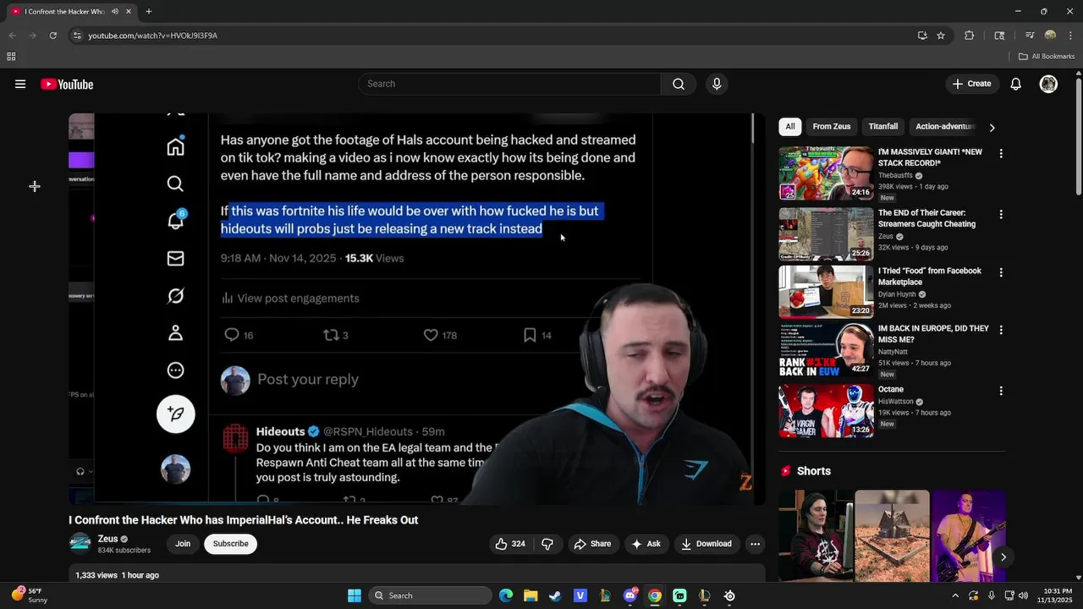Select the Action-adventure filter chip
The height and width of the screenshot is (609, 1083).
(944, 127)
